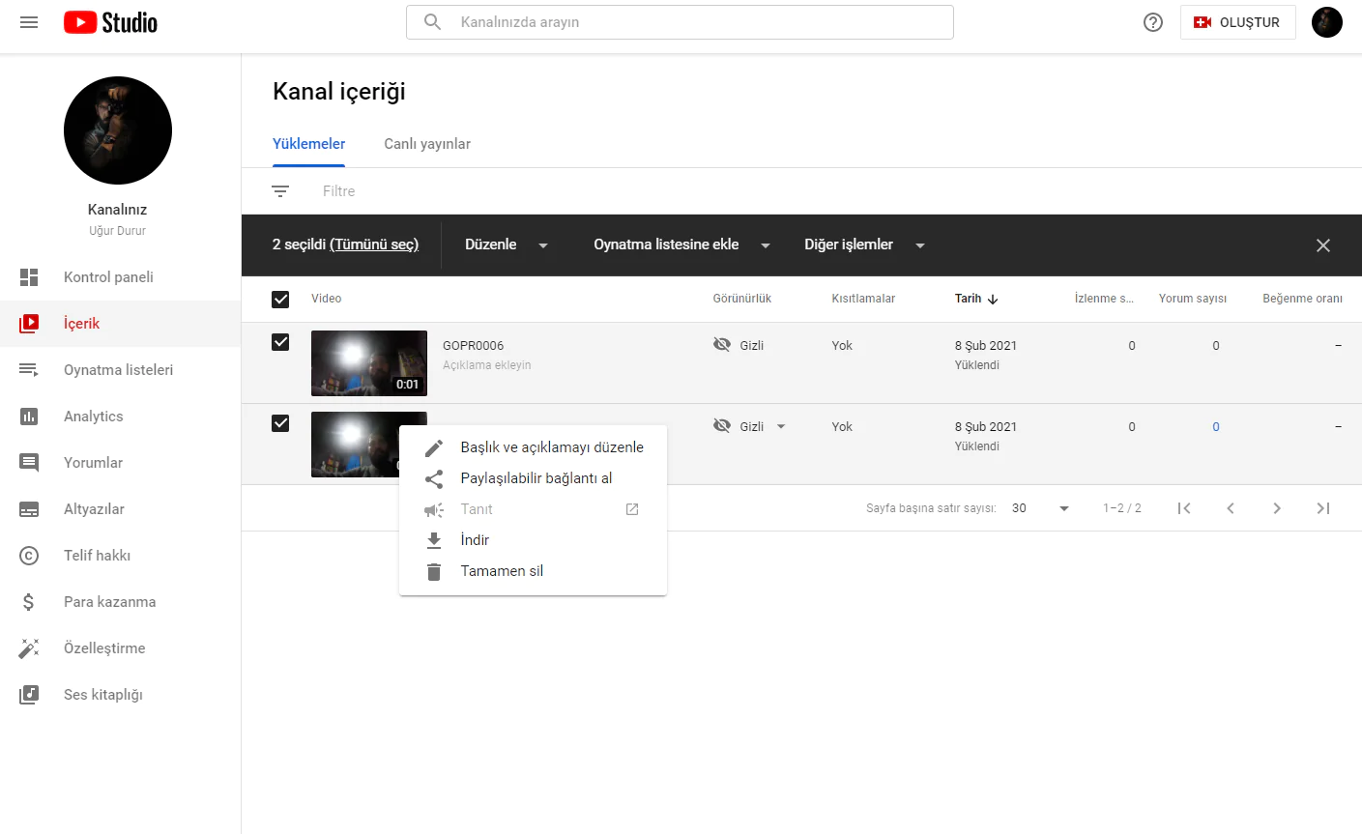Image resolution: width=1362 pixels, height=834 pixels.
Task: Uncheck the select-all videos checkbox
Action: point(280,300)
